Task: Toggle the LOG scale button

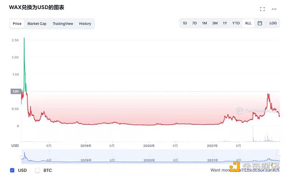Action: [273, 23]
